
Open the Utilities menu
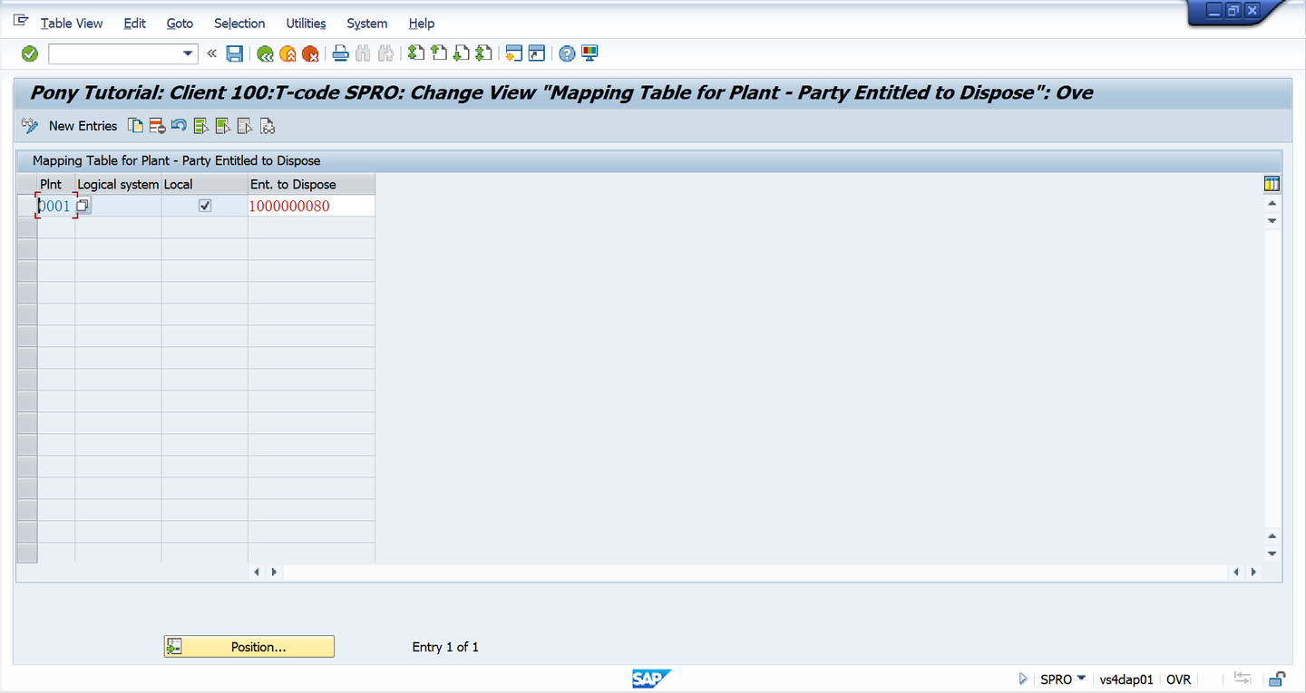pyautogui.click(x=305, y=23)
